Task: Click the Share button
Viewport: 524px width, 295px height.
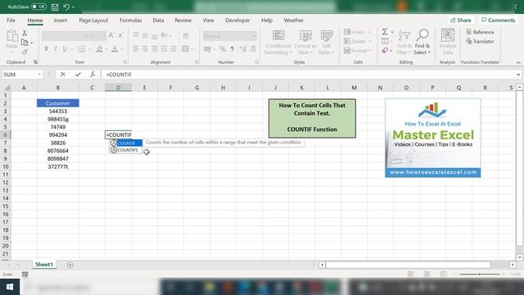Action: [x=461, y=20]
